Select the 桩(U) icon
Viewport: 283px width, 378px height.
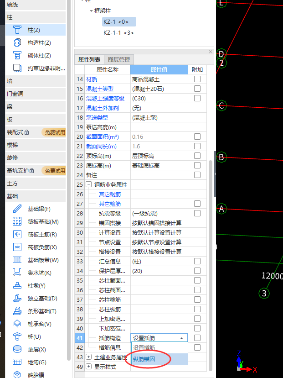click(17, 336)
